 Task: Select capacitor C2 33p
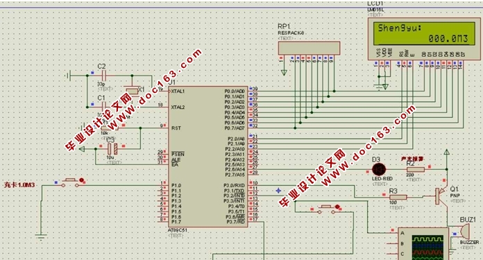[104, 76]
